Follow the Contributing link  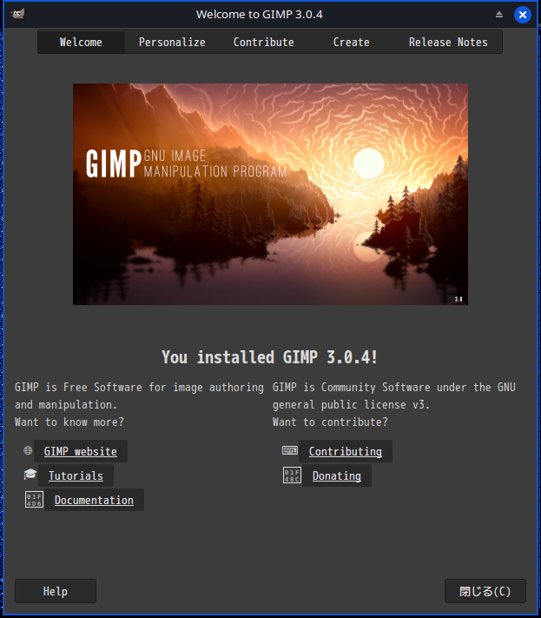346,451
